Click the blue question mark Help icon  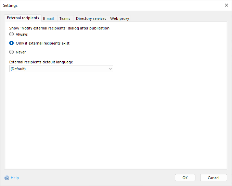tap(7, 178)
